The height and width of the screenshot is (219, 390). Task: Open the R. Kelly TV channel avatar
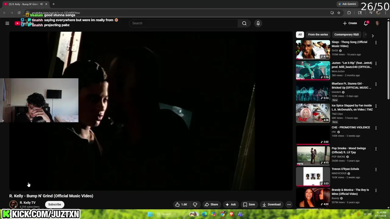coord(13,204)
